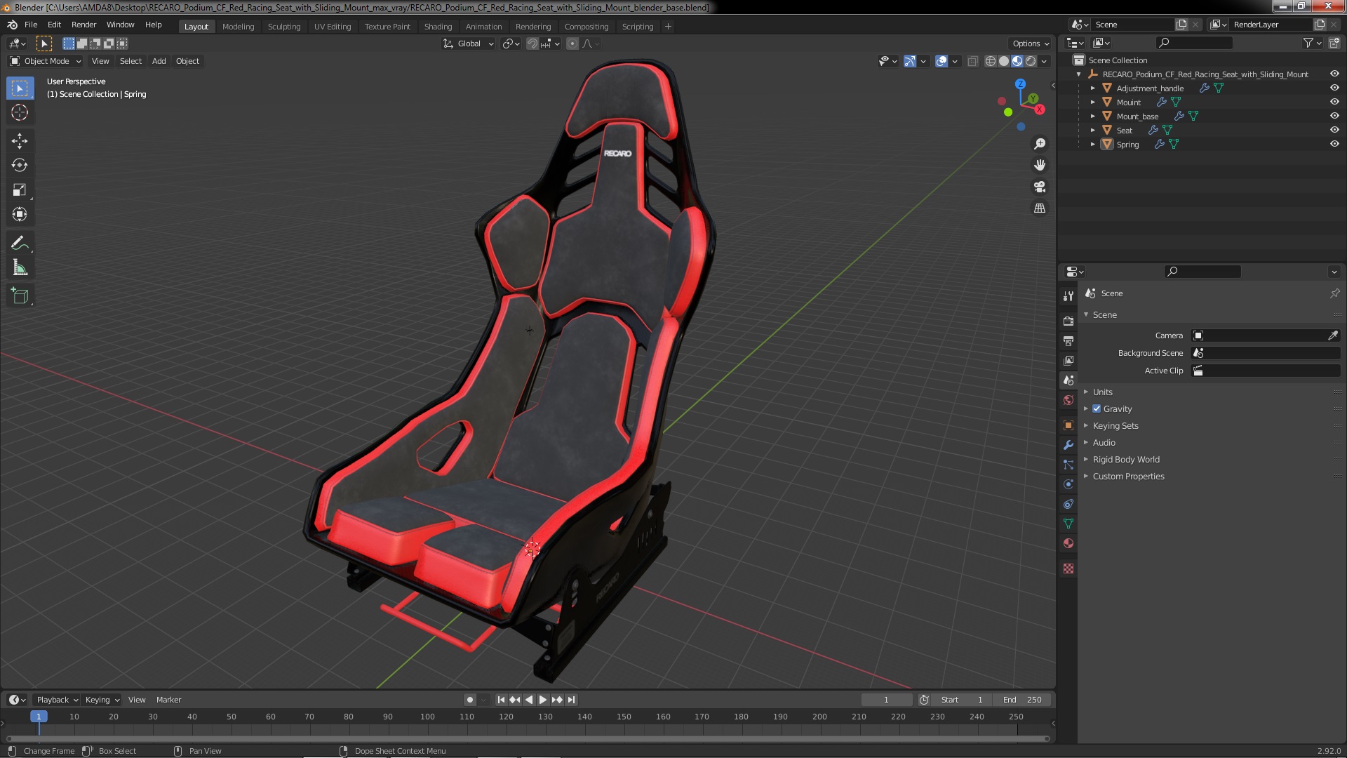Image resolution: width=1347 pixels, height=758 pixels.
Task: Open the Output properties tab
Action: [x=1068, y=341]
